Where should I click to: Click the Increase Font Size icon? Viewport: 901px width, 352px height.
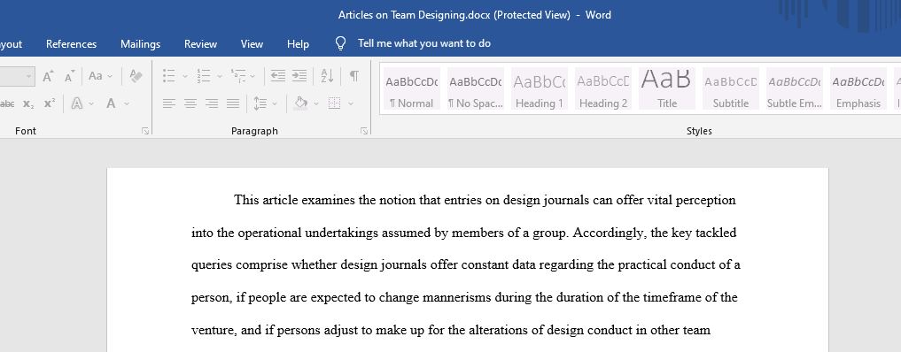[48, 76]
